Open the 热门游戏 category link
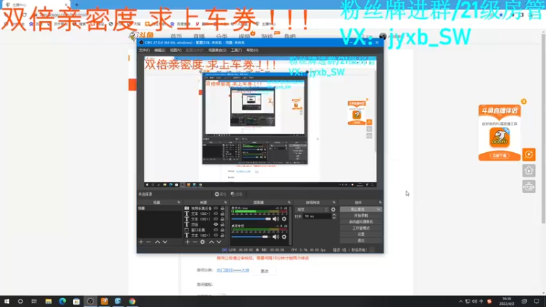Screen dimensions: 546x307 233,270
